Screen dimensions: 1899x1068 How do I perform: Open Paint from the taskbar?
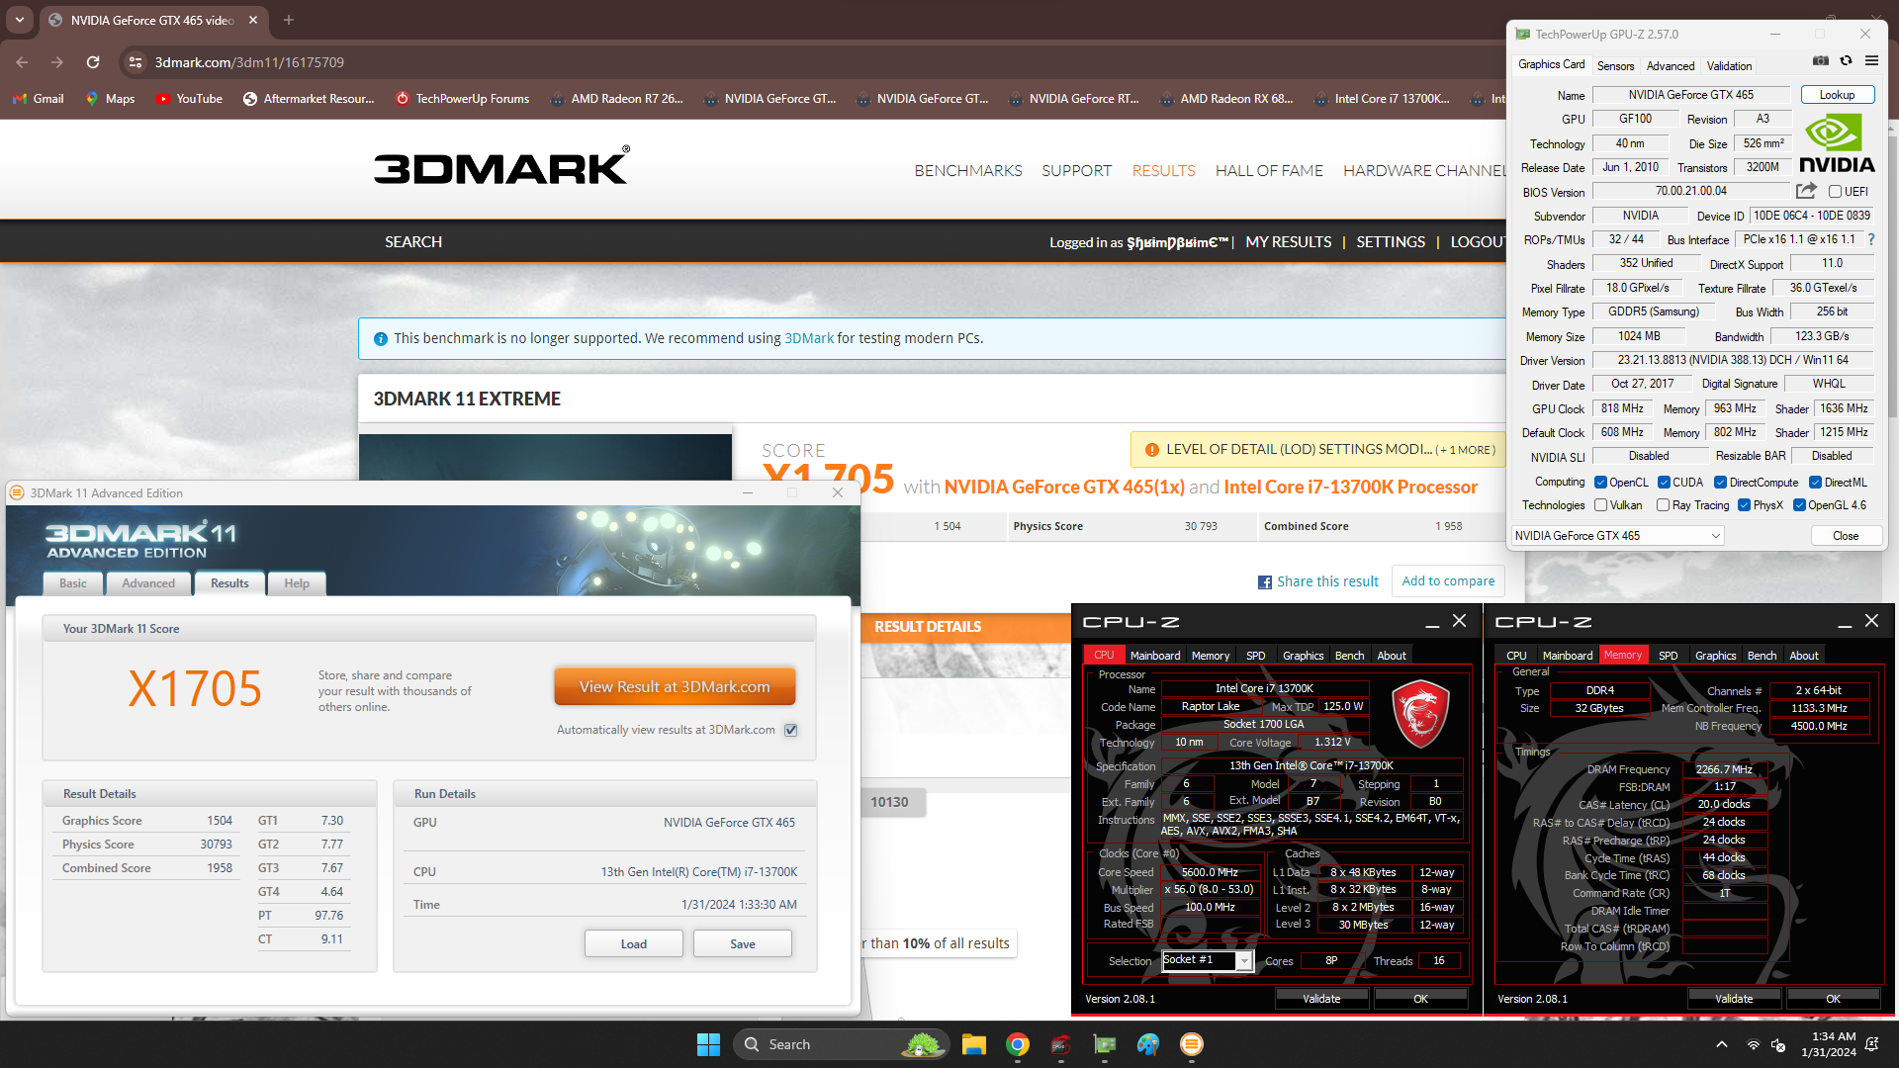tap(1148, 1044)
